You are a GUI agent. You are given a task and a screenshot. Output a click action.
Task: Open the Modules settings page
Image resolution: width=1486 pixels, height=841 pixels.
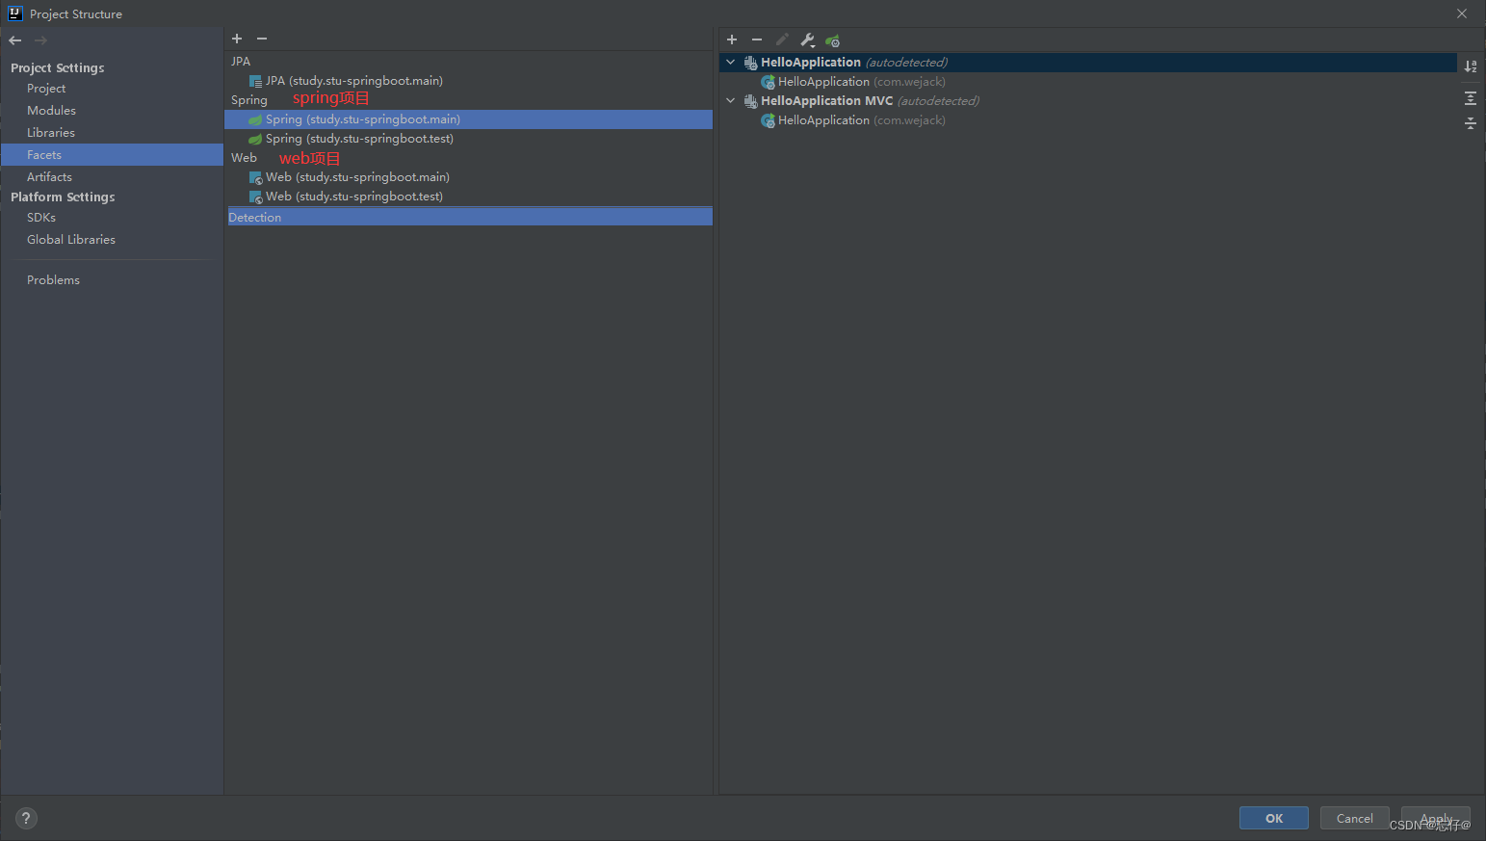click(51, 110)
